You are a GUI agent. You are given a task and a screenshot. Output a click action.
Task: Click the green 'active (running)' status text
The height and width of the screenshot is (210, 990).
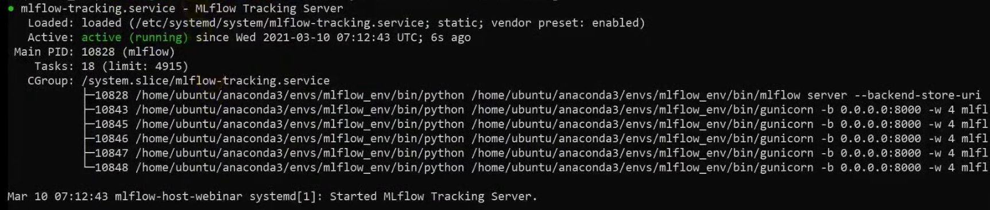coord(135,37)
